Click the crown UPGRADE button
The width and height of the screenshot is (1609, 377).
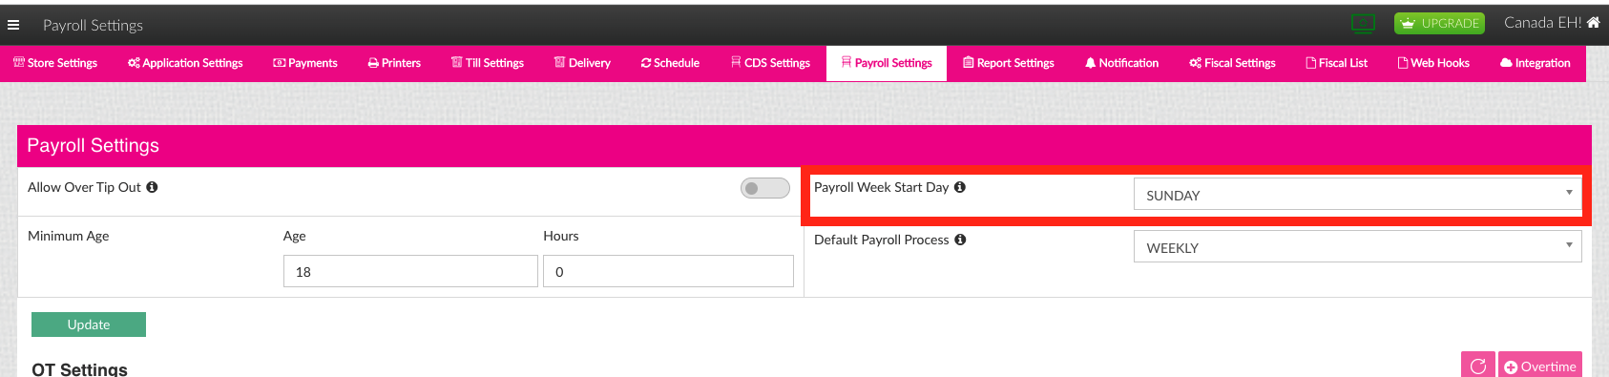pyautogui.click(x=1439, y=23)
